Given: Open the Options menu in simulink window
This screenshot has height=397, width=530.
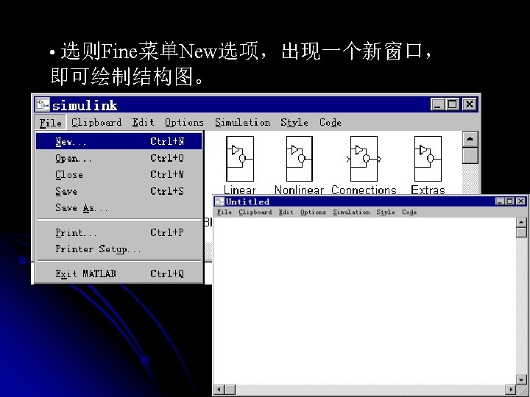Looking at the screenshot, I should point(184,122).
